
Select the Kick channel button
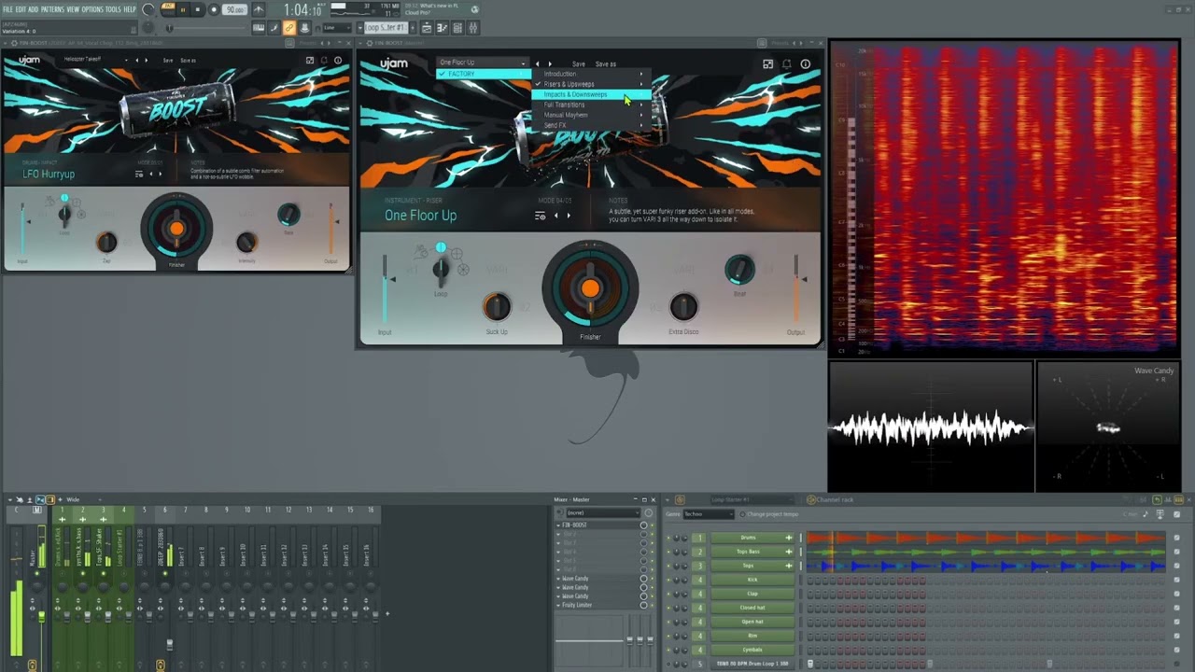pyautogui.click(x=752, y=580)
